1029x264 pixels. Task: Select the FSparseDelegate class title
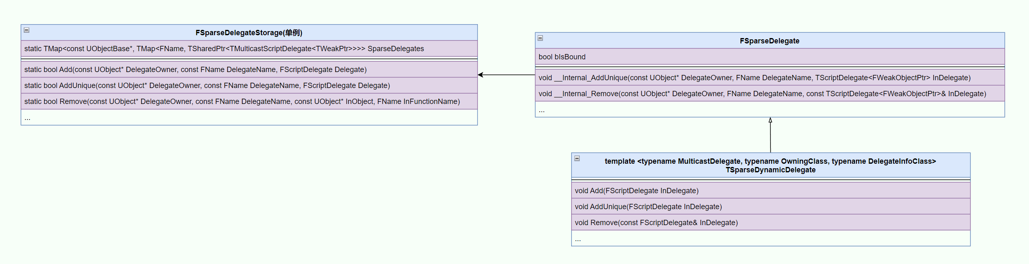tap(769, 41)
